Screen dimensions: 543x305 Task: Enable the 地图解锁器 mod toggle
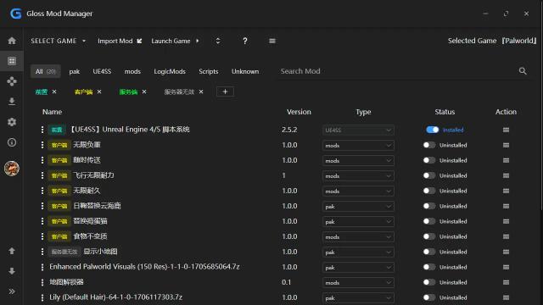coord(429,282)
